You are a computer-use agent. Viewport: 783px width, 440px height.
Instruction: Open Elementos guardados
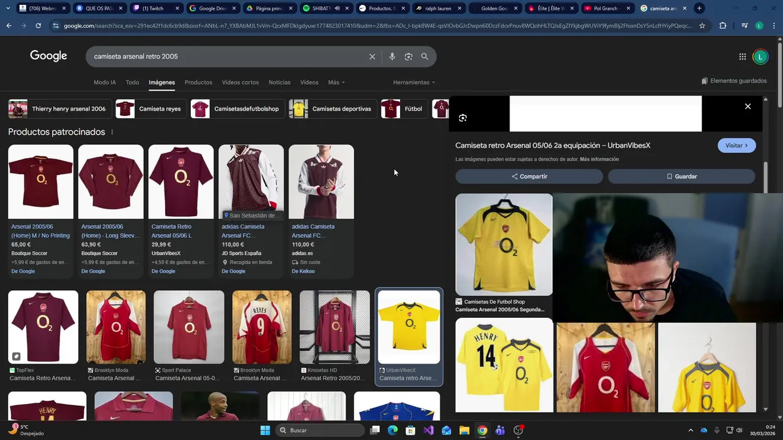pyautogui.click(x=734, y=81)
